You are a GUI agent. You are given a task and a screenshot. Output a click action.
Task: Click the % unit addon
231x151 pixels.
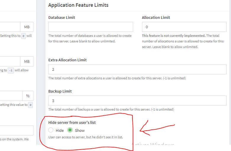click(28, 96)
